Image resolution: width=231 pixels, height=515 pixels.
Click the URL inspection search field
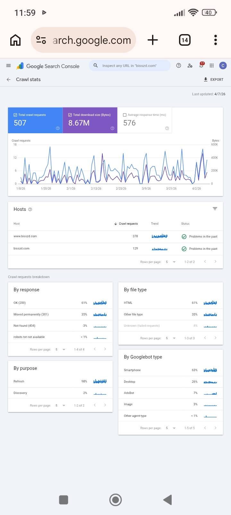[x=132, y=66]
